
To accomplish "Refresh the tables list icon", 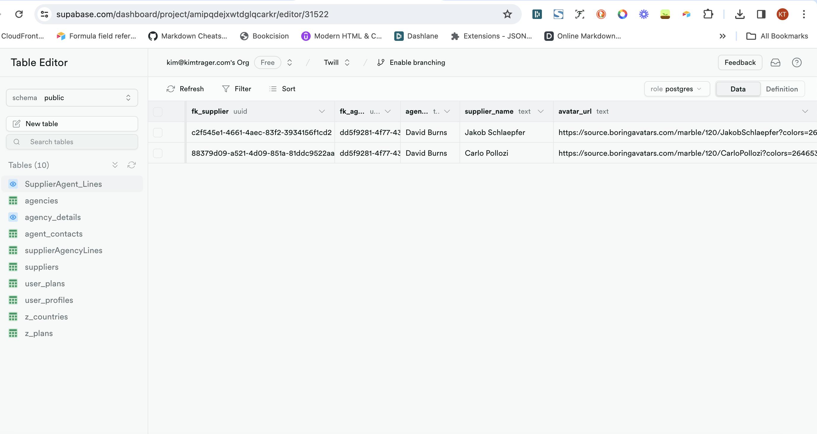I will [132, 165].
